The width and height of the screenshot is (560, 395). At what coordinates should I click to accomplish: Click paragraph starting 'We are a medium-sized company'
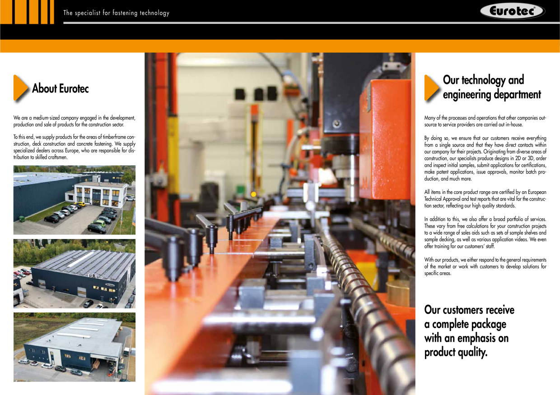(x=75, y=121)
